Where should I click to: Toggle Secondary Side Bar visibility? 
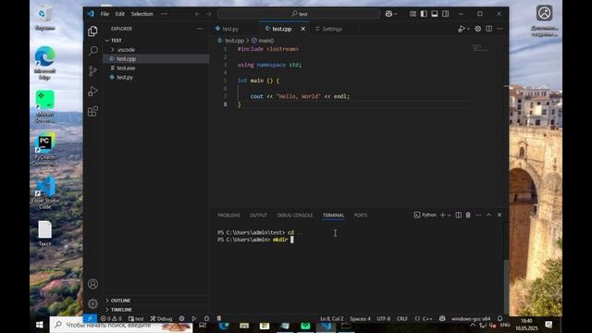(x=446, y=14)
